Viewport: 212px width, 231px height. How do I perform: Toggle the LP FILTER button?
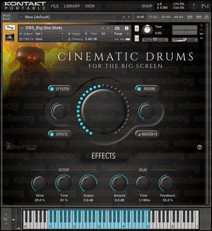[60, 89]
